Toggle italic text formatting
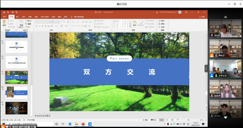The image size is (243, 128). click(40, 26)
